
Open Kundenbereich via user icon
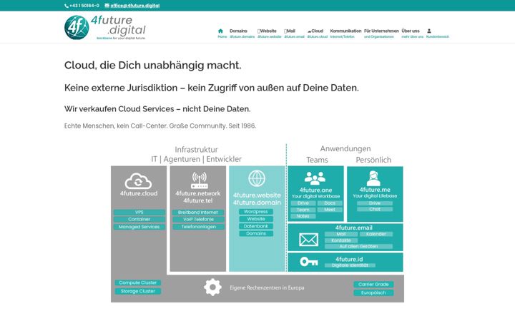click(429, 31)
